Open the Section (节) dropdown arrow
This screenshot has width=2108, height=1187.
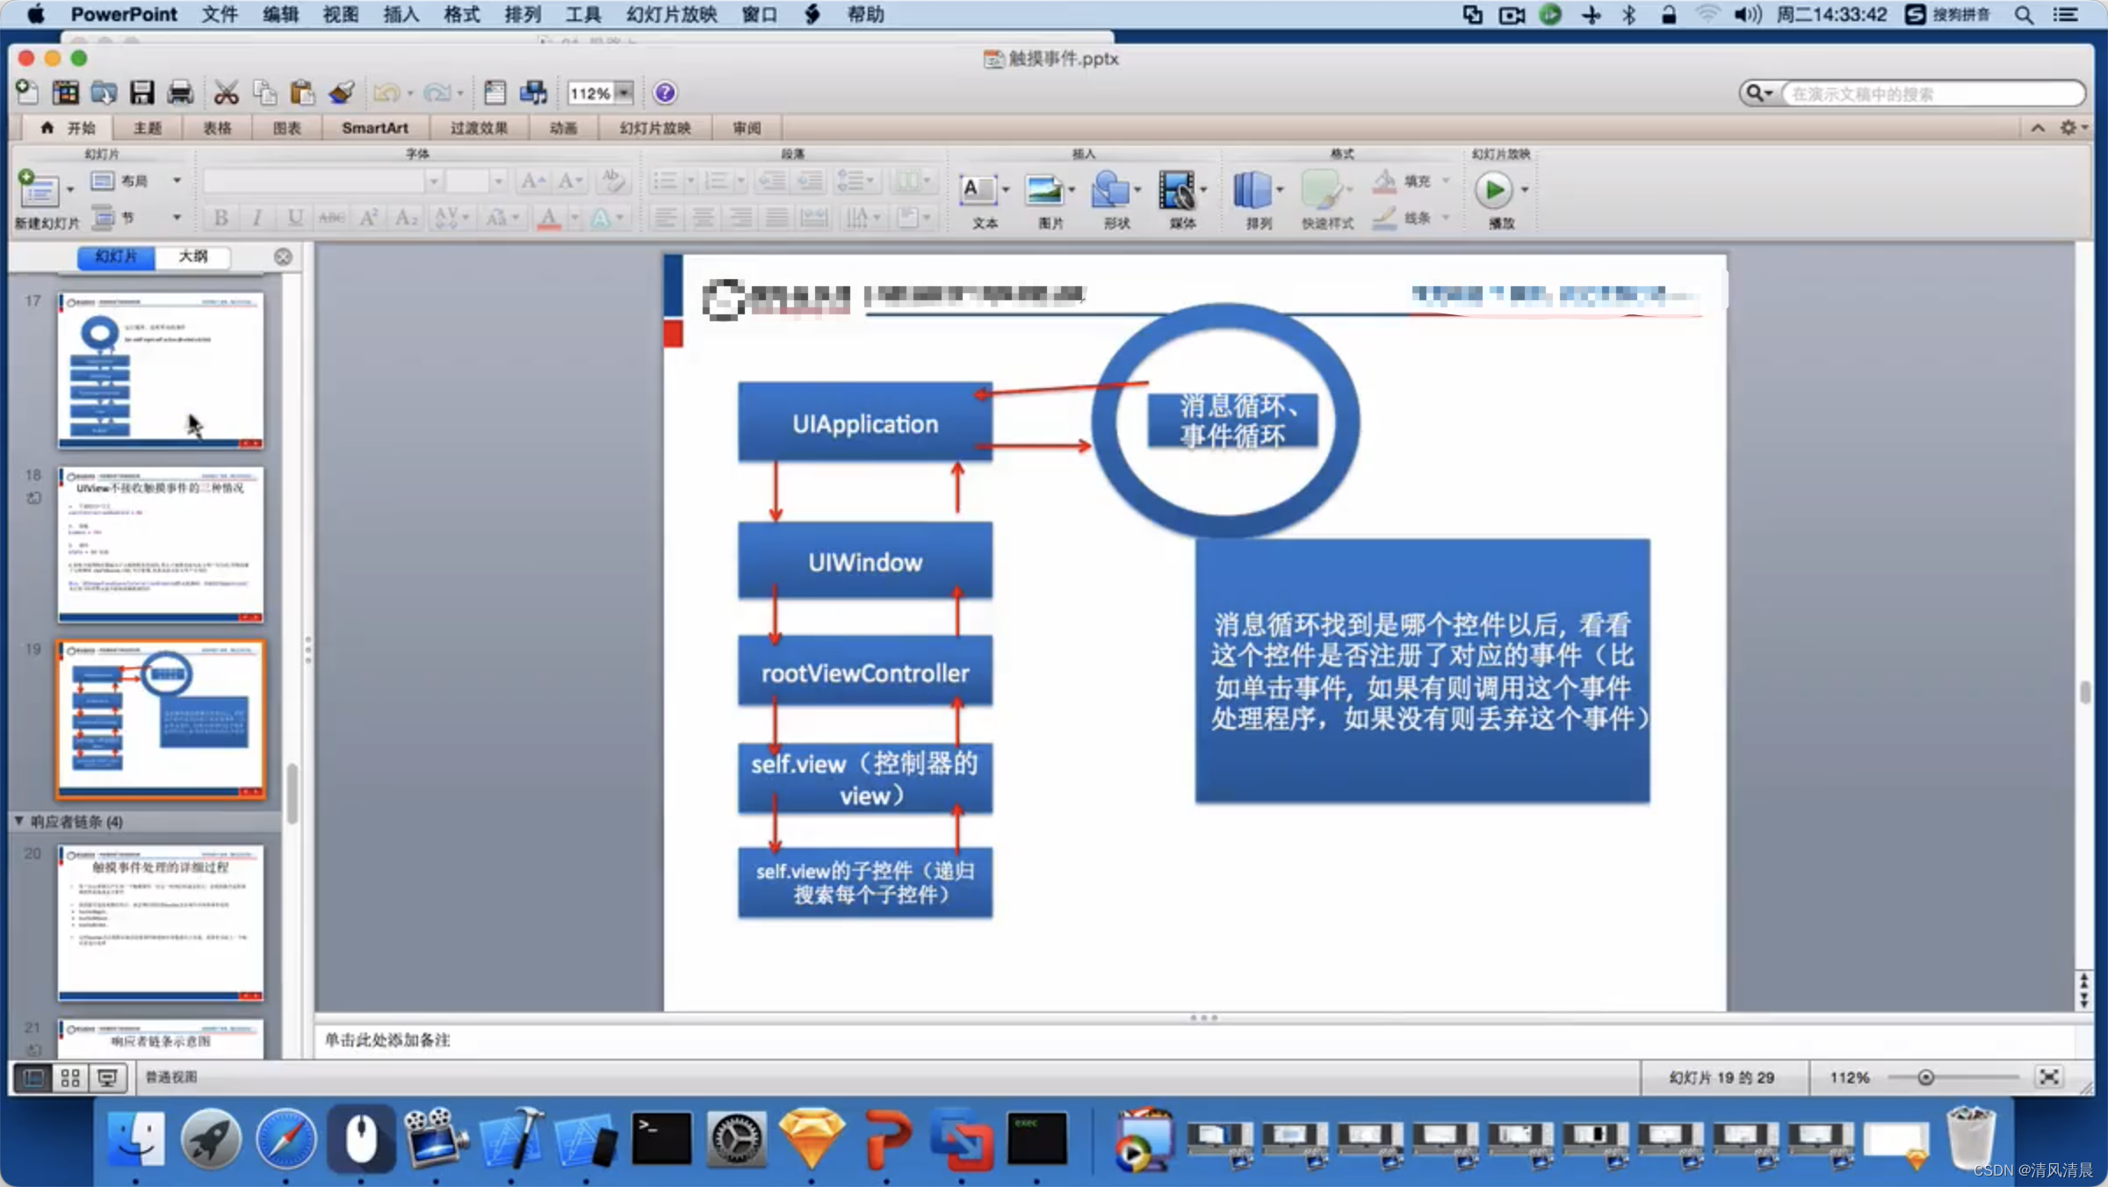[177, 217]
